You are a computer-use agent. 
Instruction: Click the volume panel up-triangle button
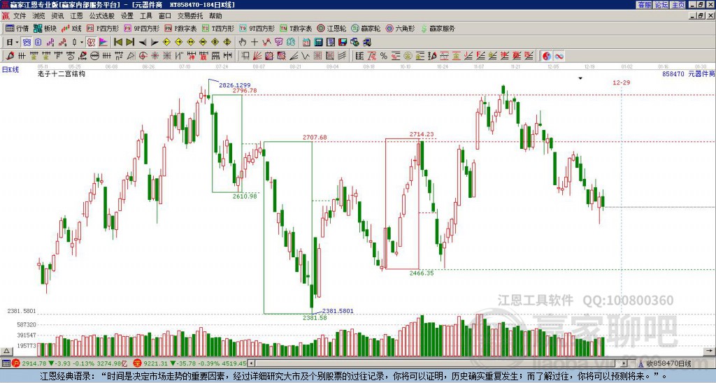click(6, 351)
